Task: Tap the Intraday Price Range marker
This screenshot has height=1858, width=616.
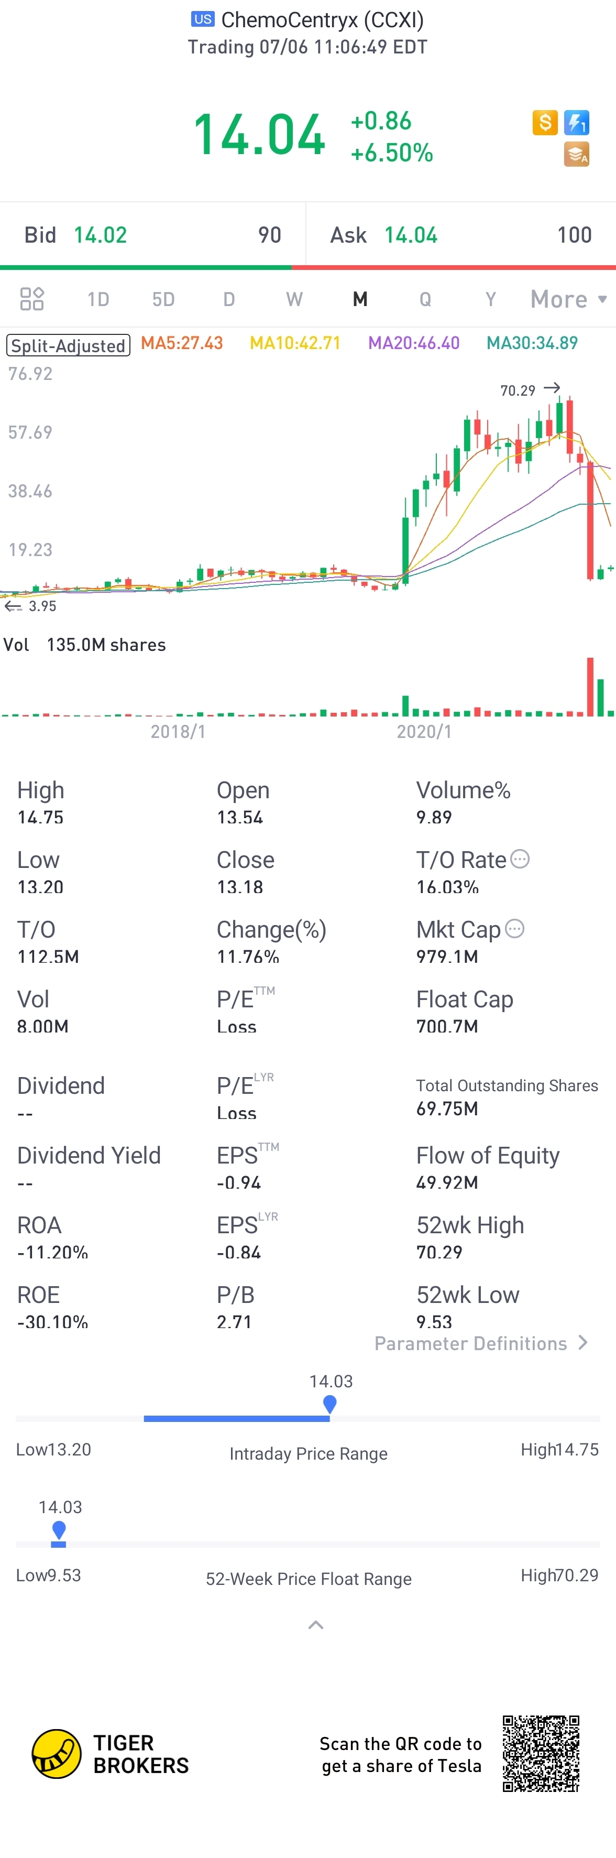Action: pyautogui.click(x=330, y=1404)
